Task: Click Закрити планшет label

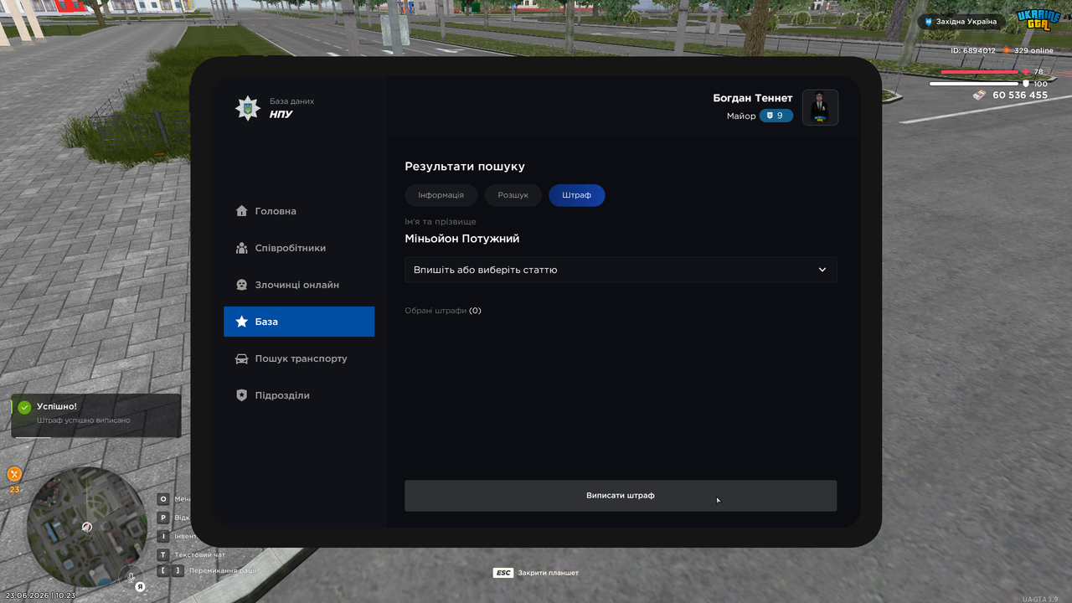Action: pos(549,573)
